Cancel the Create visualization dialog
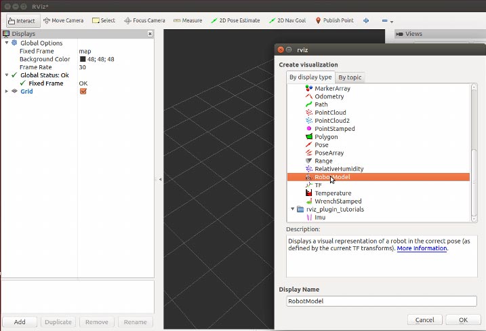Image resolution: width=486 pixels, height=331 pixels. click(x=424, y=320)
